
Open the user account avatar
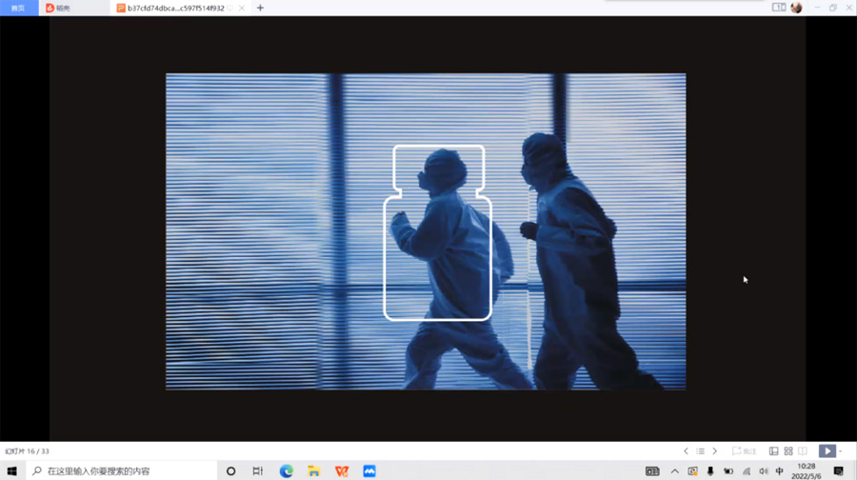796,8
